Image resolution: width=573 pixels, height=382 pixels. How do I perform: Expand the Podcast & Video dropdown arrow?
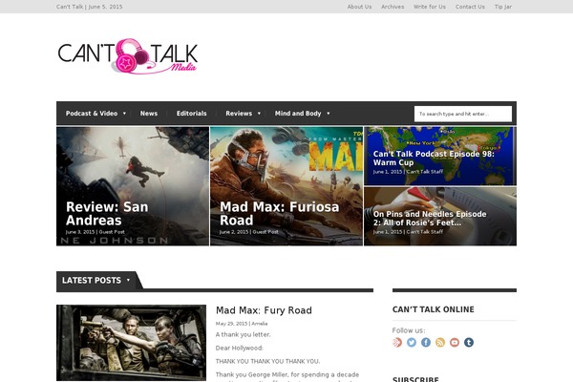pos(124,114)
